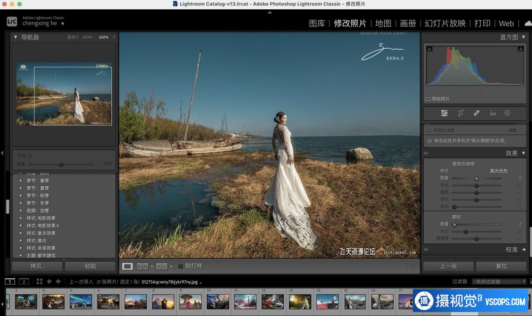
Task: Open the Masking tool
Action: (507, 113)
